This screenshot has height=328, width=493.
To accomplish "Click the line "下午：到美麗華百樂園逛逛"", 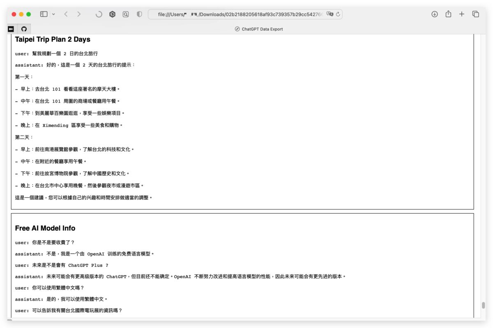I will pos(70,113).
